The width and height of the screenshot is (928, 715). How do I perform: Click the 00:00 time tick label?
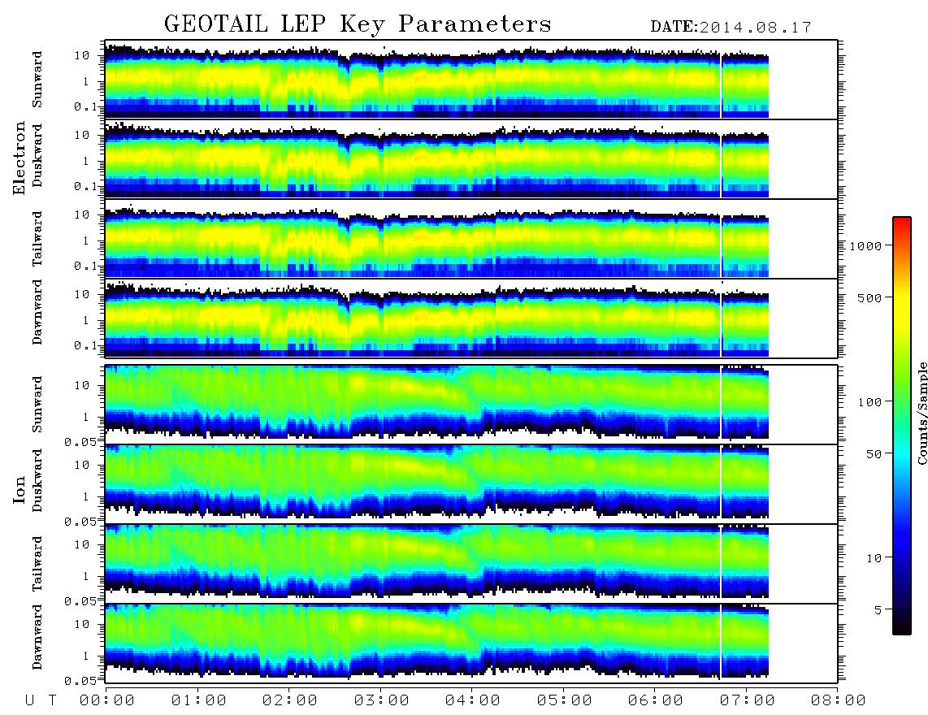(107, 701)
